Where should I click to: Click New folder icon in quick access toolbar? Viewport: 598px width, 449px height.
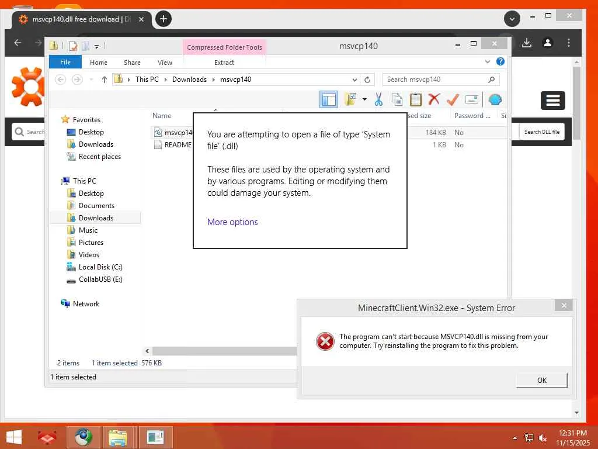click(85, 46)
